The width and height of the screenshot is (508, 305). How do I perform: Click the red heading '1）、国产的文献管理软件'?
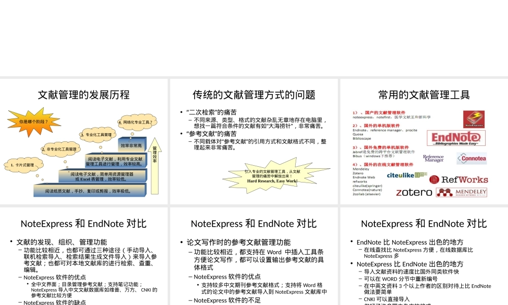(x=379, y=112)
